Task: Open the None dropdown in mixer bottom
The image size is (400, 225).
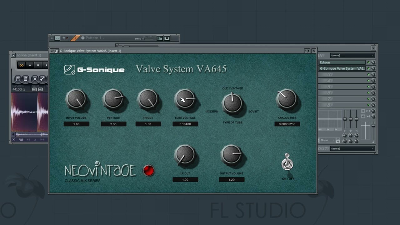Action: pyautogui.click(x=328, y=140)
